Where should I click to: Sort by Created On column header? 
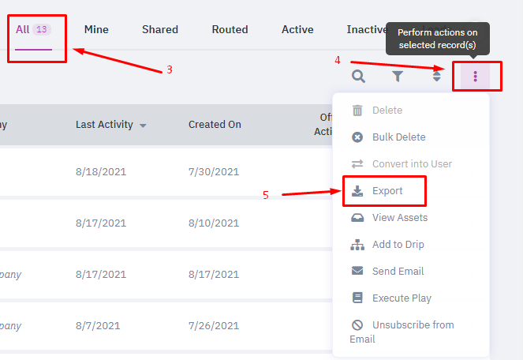click(x=215, y=125)
